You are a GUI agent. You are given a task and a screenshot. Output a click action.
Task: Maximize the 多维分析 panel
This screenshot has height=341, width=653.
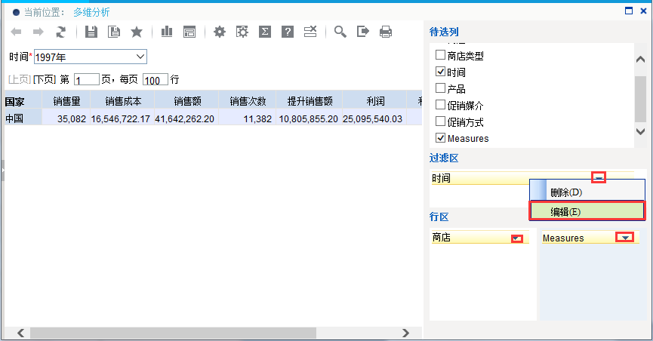[x=629, y=11]
